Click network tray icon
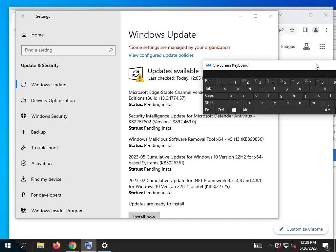Viewport: 336px width, 252px height. (286, 245)
